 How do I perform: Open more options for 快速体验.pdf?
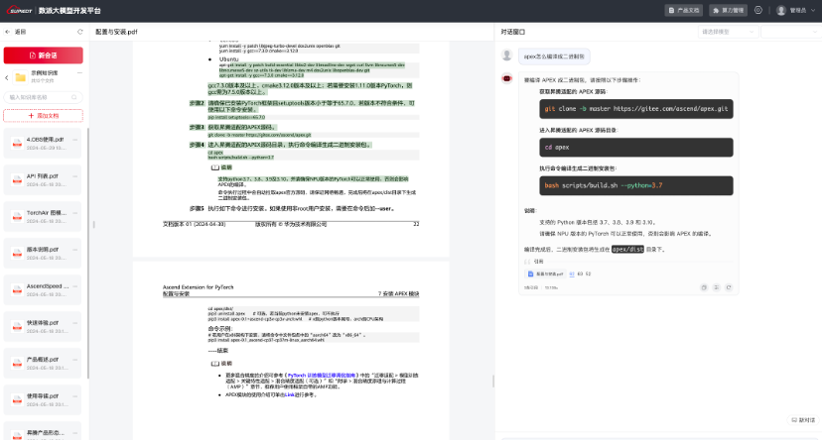coord(75,323)
